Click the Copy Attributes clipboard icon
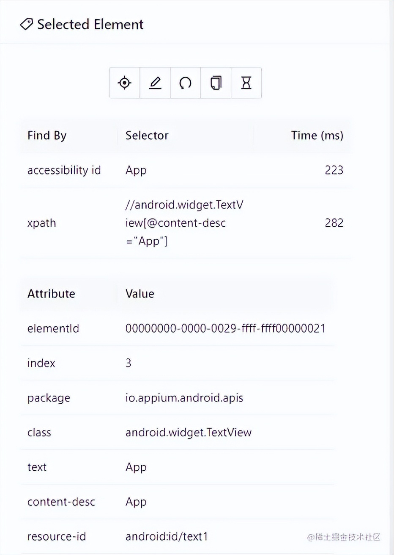 click(216, 83)
